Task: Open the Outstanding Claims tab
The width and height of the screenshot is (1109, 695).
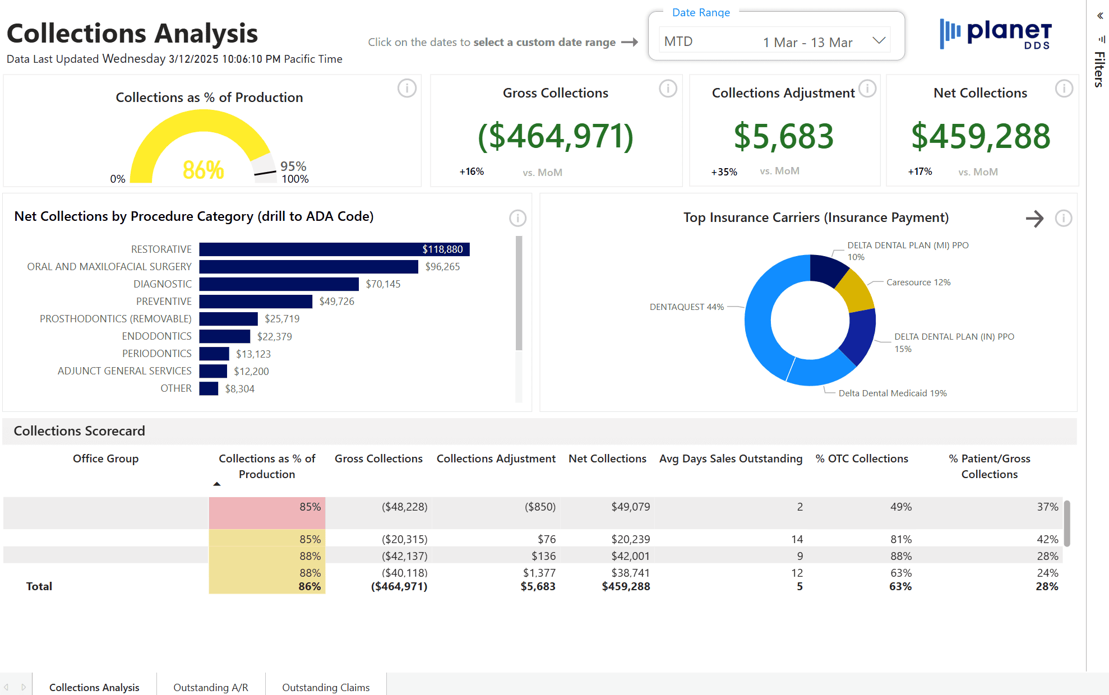Action: (326, 687)
